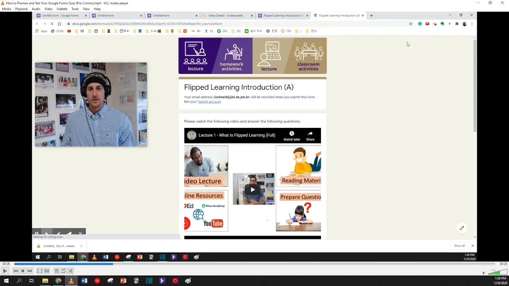This screenshot has width=509, height=286.
Task: Open Task View on the taskbar
Action: (x=32, y=281)
